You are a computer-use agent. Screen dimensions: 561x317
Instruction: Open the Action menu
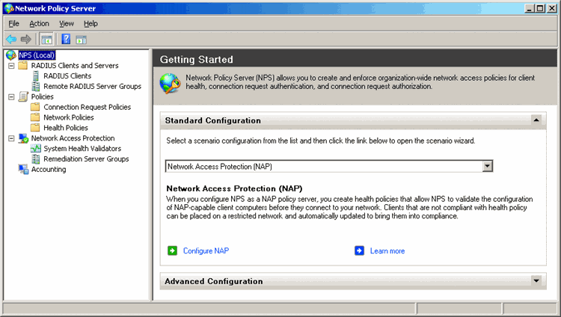[x=39, y=24]
